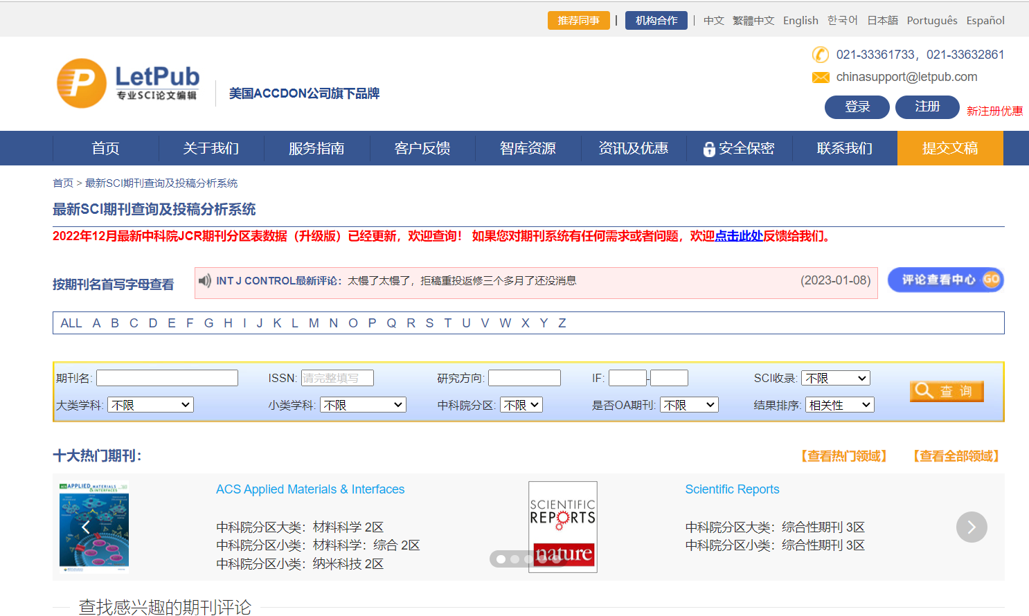The image size is (1029, 616).
Task: Click 首页 in the breadcrumb
Action: (x=63, y=183)
